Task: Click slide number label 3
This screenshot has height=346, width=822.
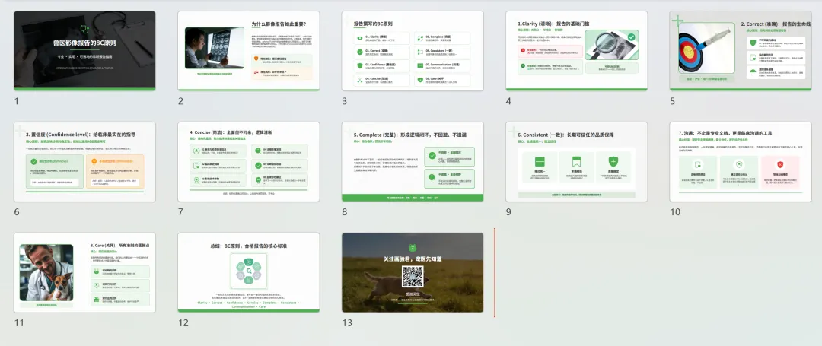Action: 345,101
